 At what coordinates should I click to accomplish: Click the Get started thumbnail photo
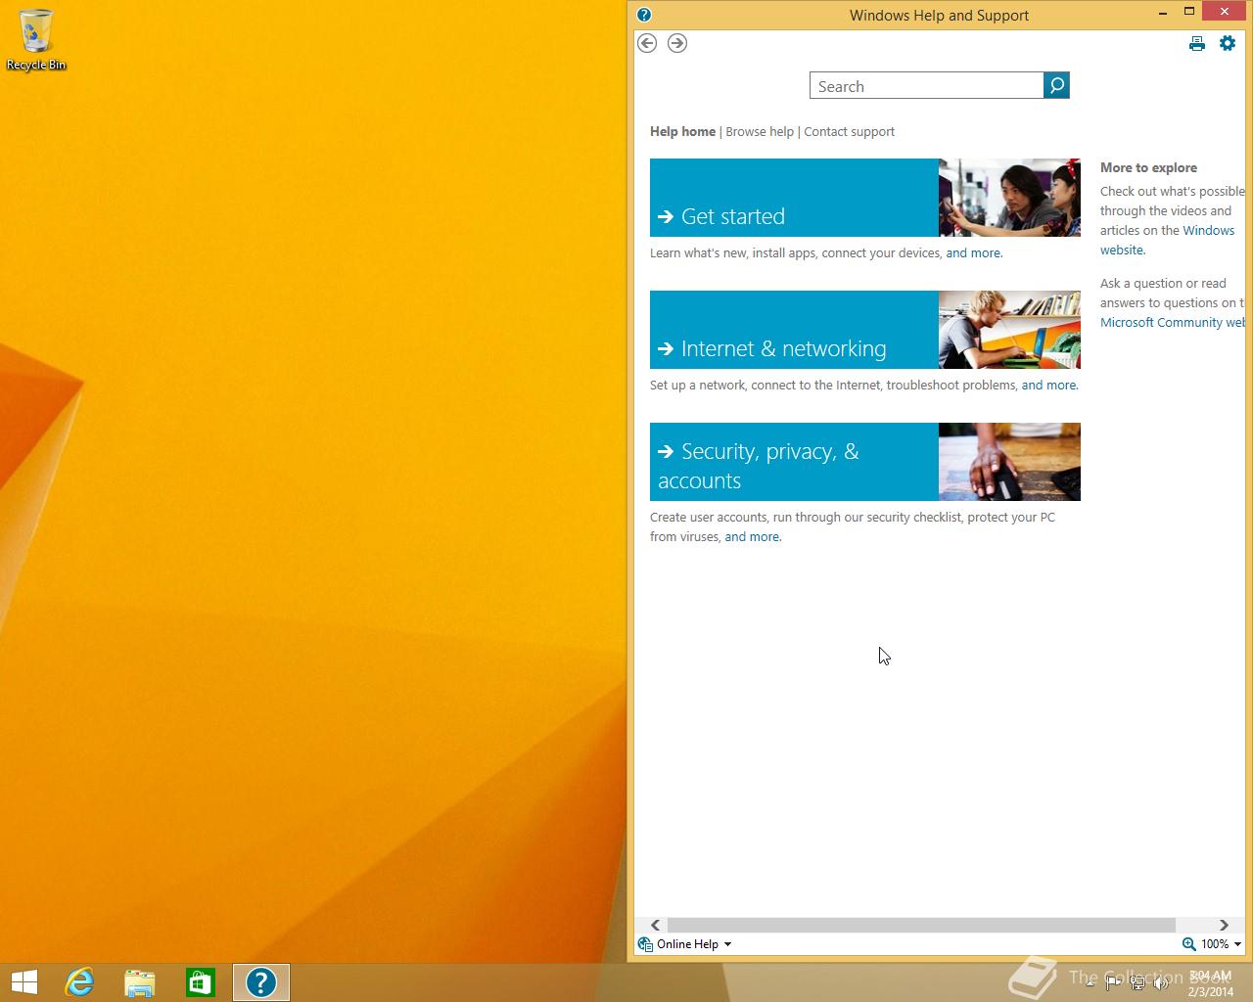coord(1009,198)
